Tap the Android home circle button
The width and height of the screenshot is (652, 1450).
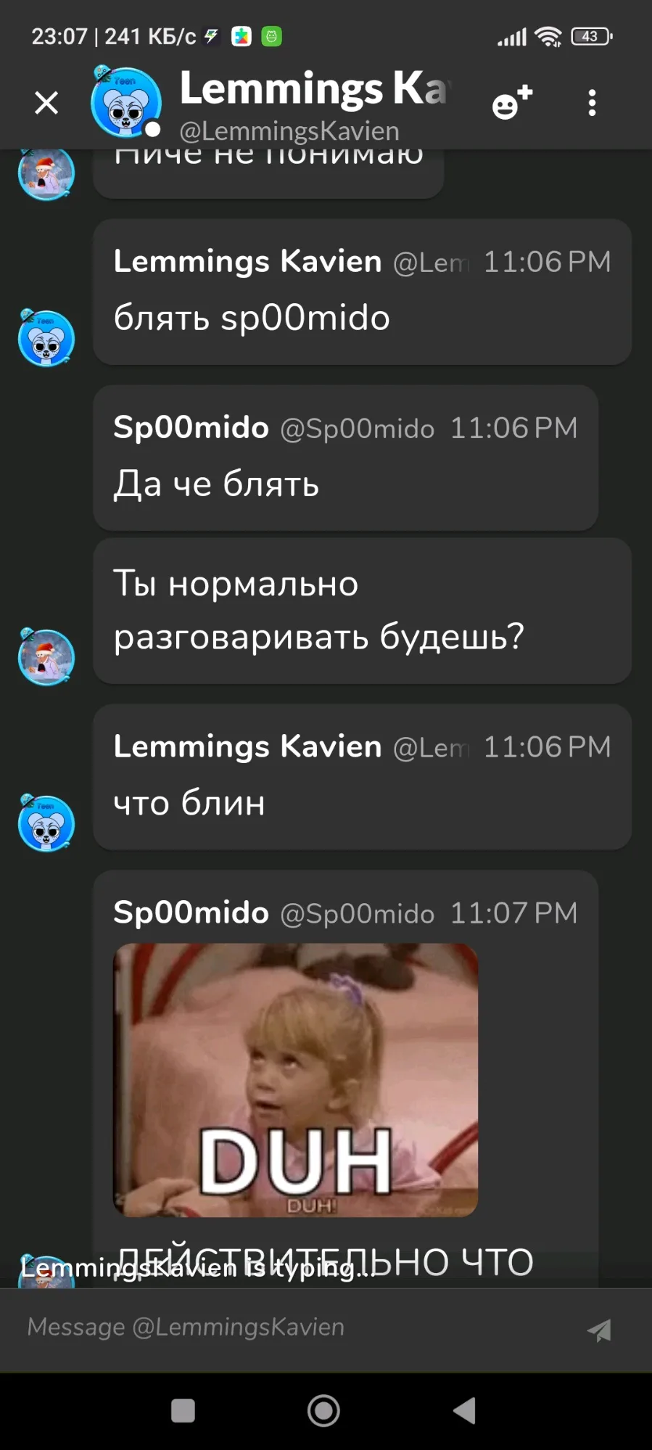[x=323, y=1411]
